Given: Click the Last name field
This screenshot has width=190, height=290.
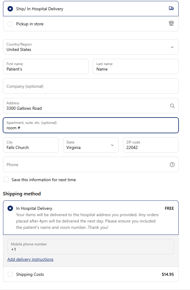Looking at the screenshot, I should [x=135, y=67].
